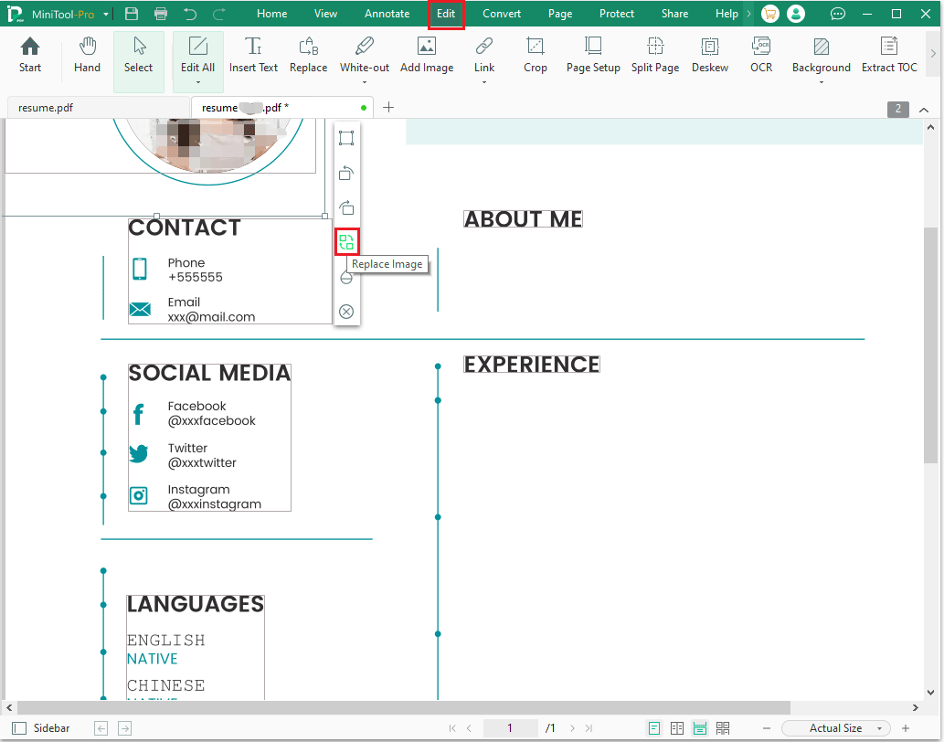Viewport: 944px width, 742px height.
Task: Switch to the Page menu tab
Action: click(x=560, y=14)
